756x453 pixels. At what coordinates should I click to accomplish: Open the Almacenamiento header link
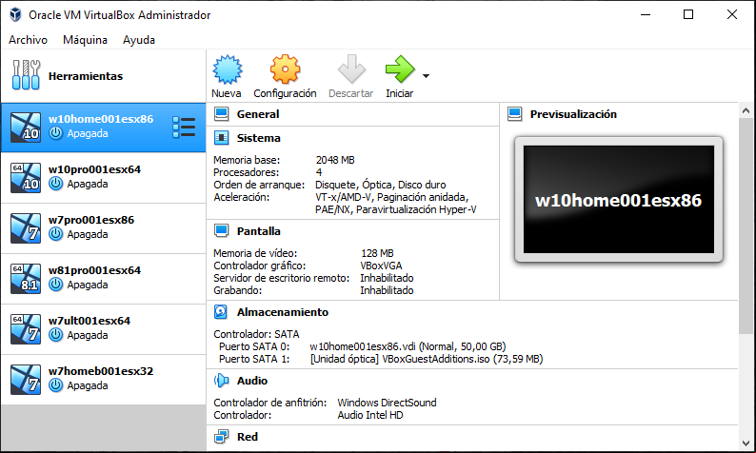tap(283, 312)
